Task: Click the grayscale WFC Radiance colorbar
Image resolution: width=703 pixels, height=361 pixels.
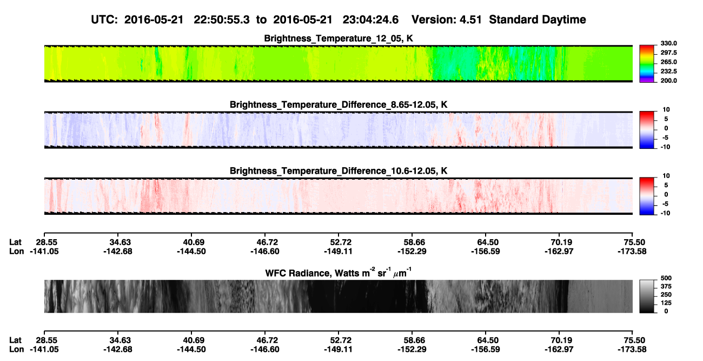Action: (x=647, y=296)
